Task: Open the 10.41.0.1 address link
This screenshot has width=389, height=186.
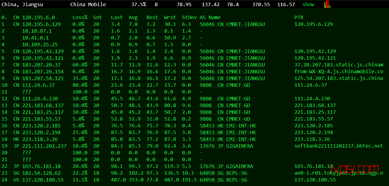Action: 35,38
